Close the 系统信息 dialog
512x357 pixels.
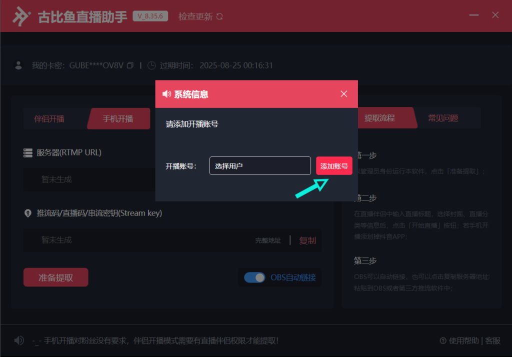(343, 94)
